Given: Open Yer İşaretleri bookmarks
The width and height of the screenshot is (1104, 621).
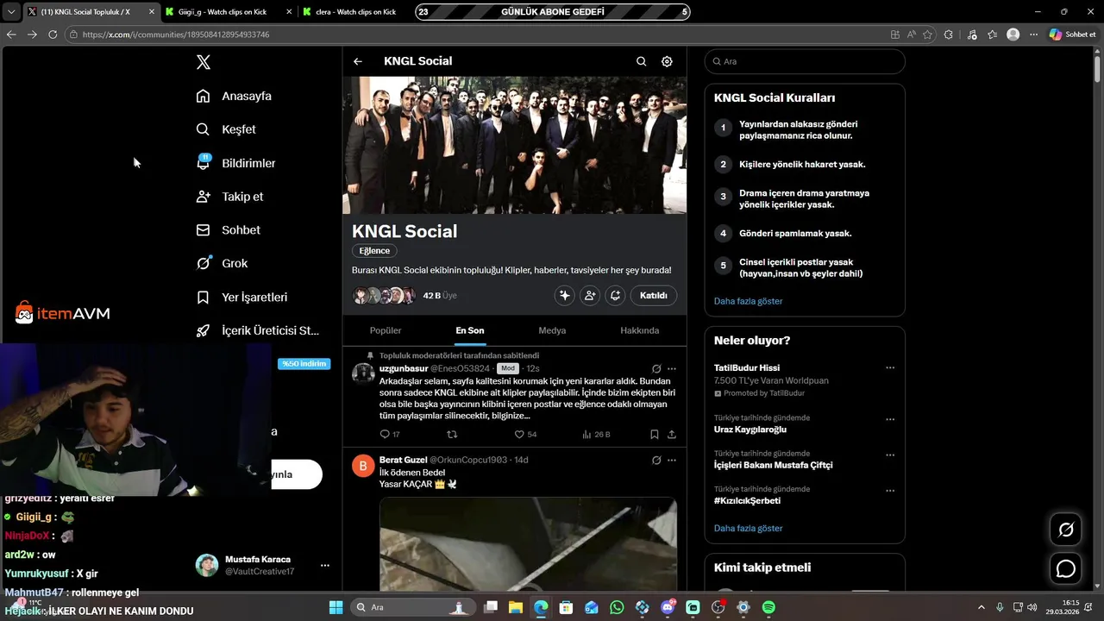Looking at the screenshot, I should [241, 297].
